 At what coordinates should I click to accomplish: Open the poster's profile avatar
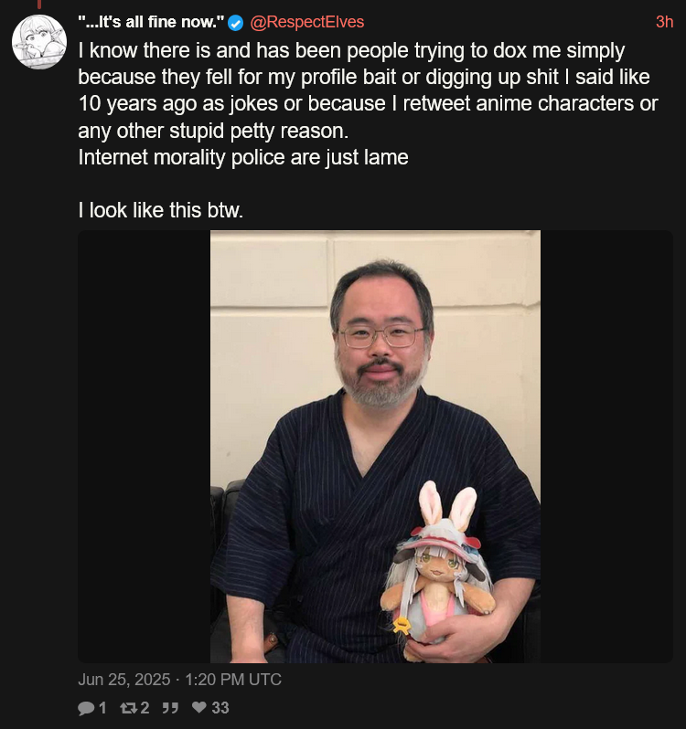39,42
